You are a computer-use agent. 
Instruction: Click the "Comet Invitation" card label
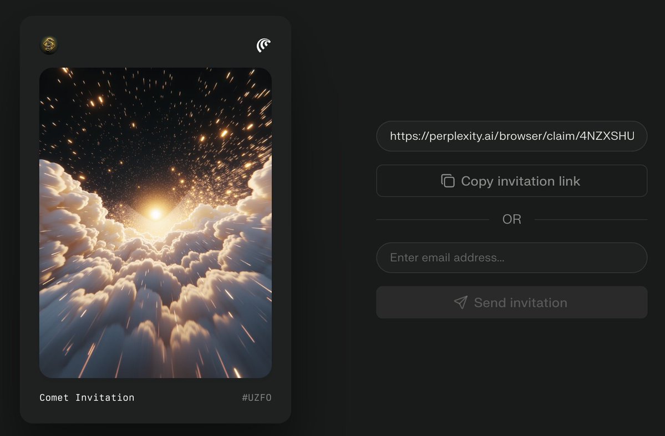click(x=87, y=397)
